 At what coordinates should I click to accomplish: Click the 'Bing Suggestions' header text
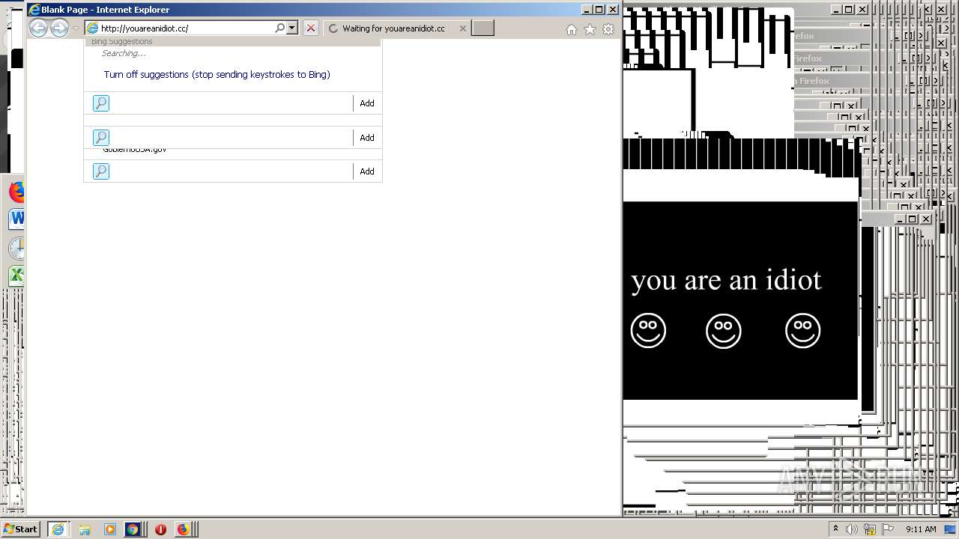pos(121,42)
